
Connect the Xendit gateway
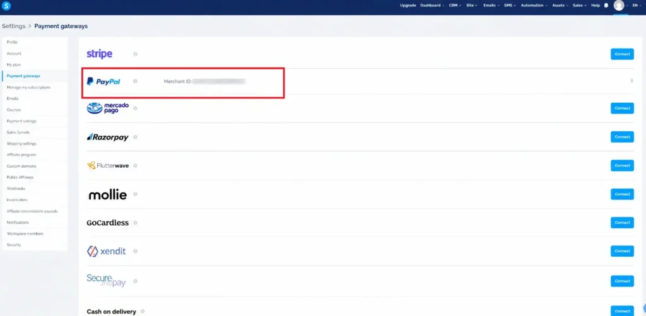coord(622,251)
